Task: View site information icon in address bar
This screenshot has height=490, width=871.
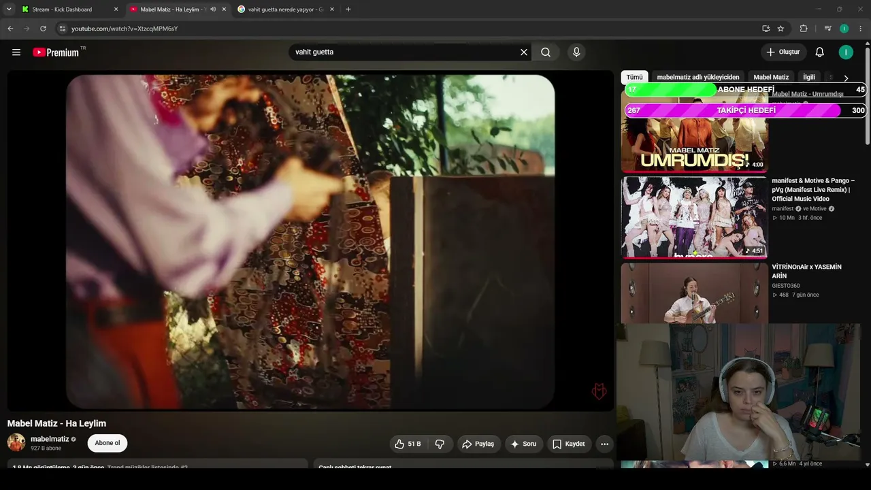Action: pyautogui.click(x=62, y=29)
